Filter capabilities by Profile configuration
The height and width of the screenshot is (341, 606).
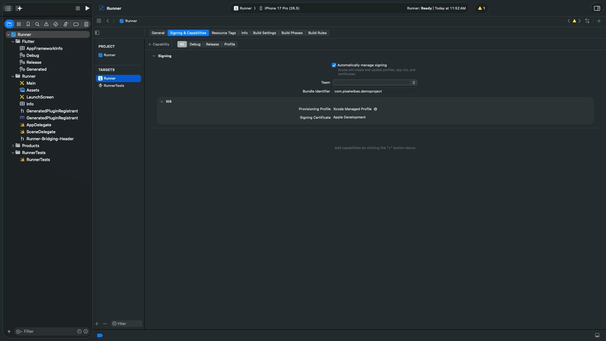(230, 44)
